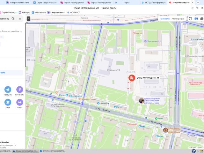The width and height of the screenshot is (204, 153).
Task: Select the Кафе category icon
Action: tap(8, 102)
